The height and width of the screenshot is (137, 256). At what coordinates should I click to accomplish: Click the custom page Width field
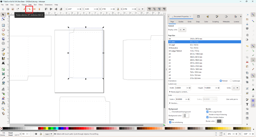180,88
